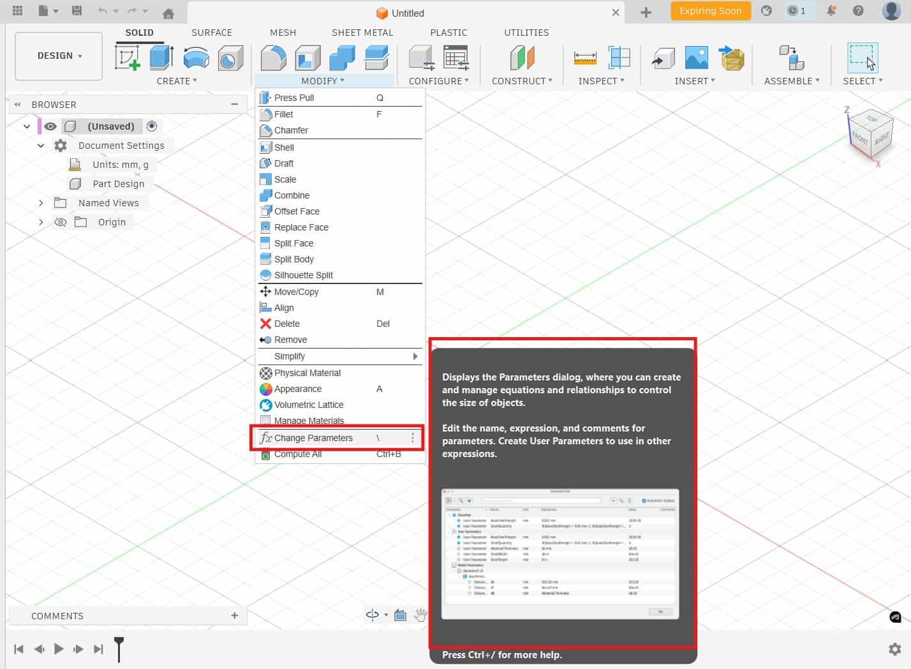Select the Construct plane tool icon

[x=522, y=58]
